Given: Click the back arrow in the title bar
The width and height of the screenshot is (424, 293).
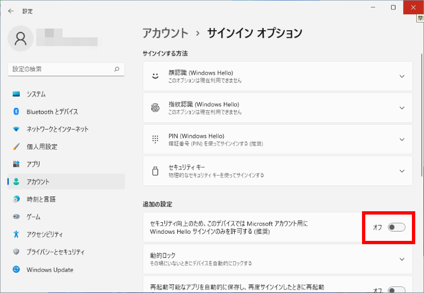Looking at the screenshot, I should click(11, 11).
